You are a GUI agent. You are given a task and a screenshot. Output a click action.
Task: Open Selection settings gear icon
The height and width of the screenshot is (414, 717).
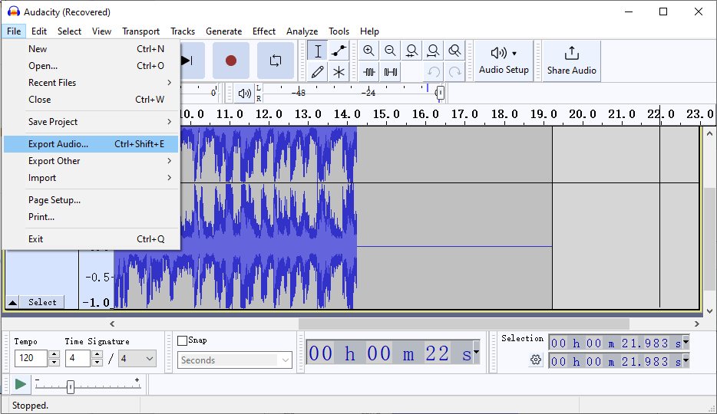pos(536,360)
